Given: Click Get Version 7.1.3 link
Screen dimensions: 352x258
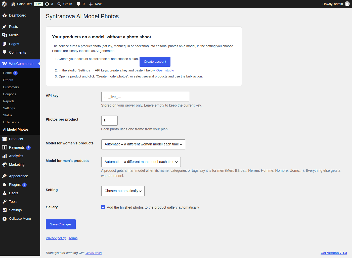Looking at the screenshot, I should tap(334, 253).
